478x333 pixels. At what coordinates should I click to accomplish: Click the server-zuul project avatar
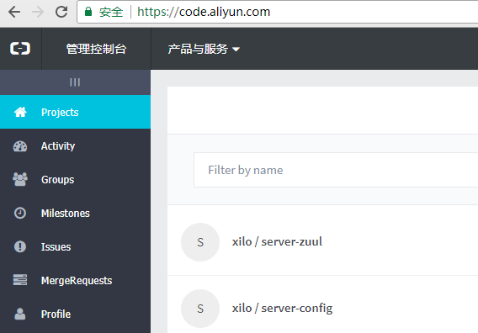click(200, 242)
